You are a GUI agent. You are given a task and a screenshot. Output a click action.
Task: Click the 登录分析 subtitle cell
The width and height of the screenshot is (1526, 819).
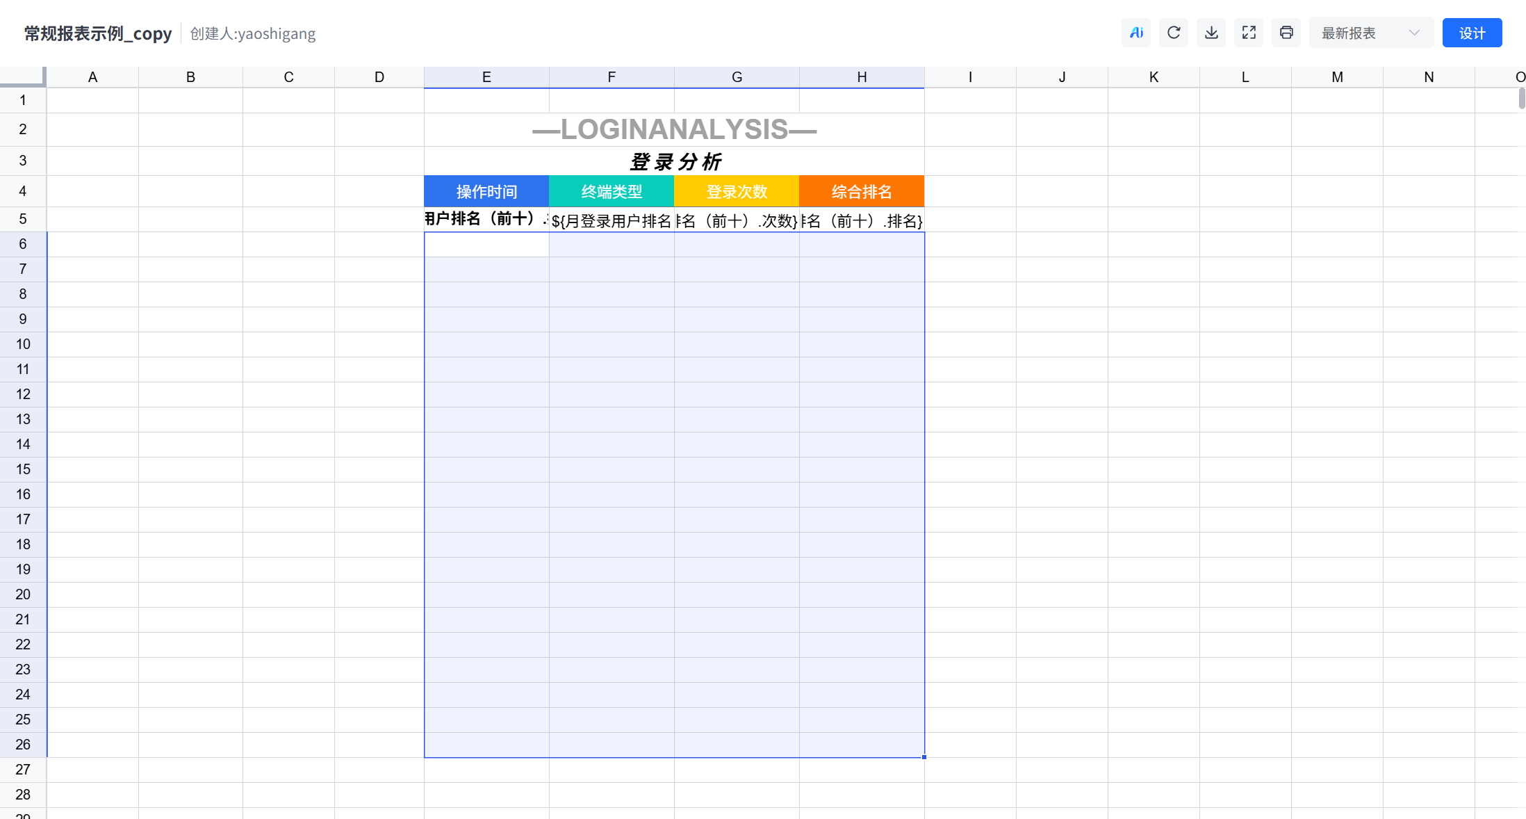[x=674, y=161]
